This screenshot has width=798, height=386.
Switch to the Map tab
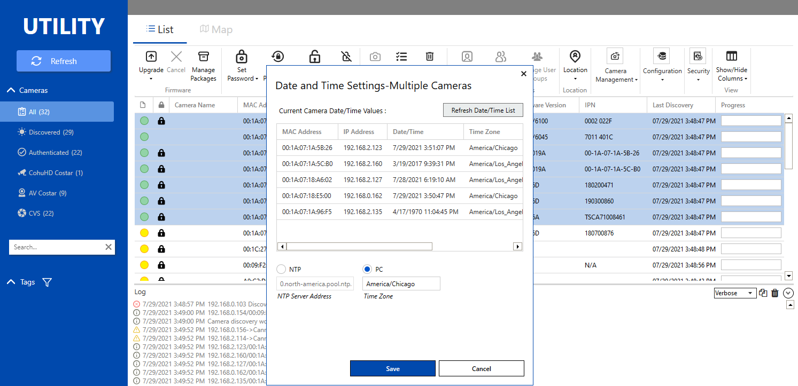point(216,29)
